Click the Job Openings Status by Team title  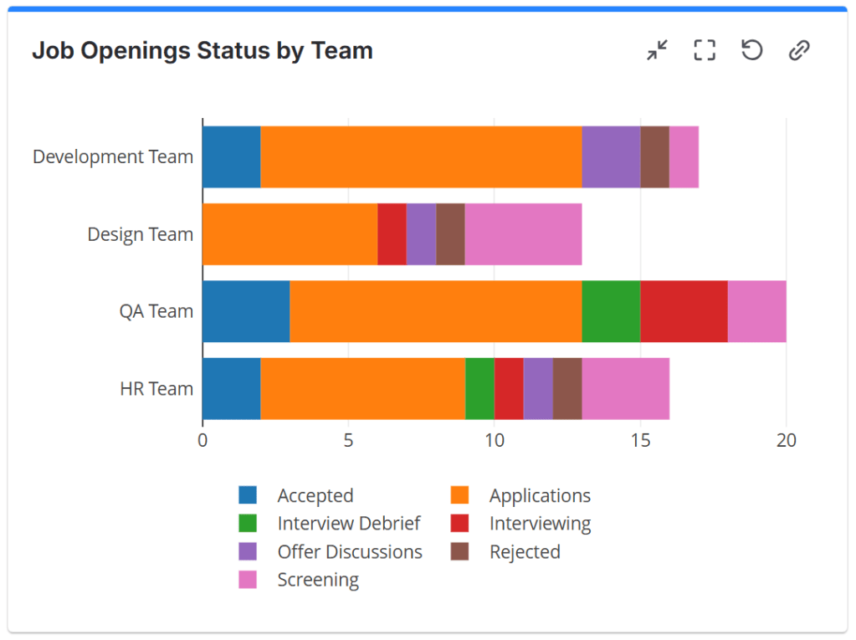tap(202, 51)
